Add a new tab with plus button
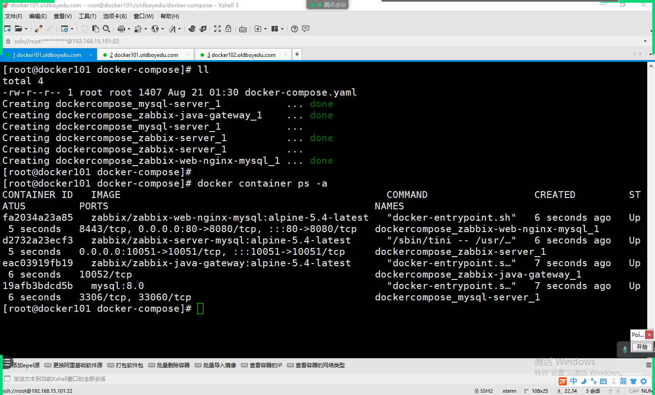Screen dimensions: 655x395 pos(297,54)
